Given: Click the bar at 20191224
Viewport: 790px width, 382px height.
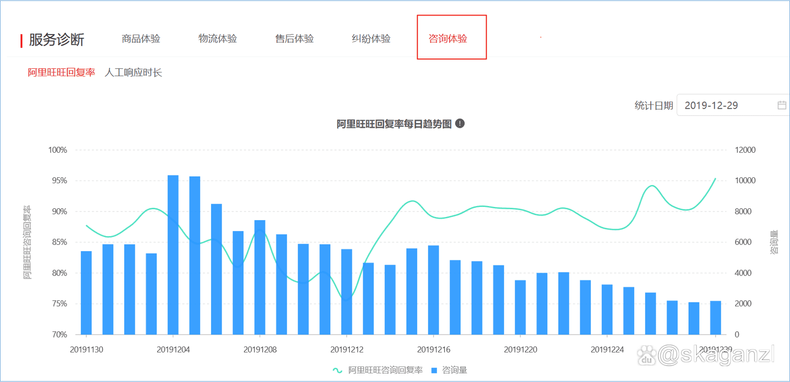Looking at the screenshot, I should tap(607, 310).
